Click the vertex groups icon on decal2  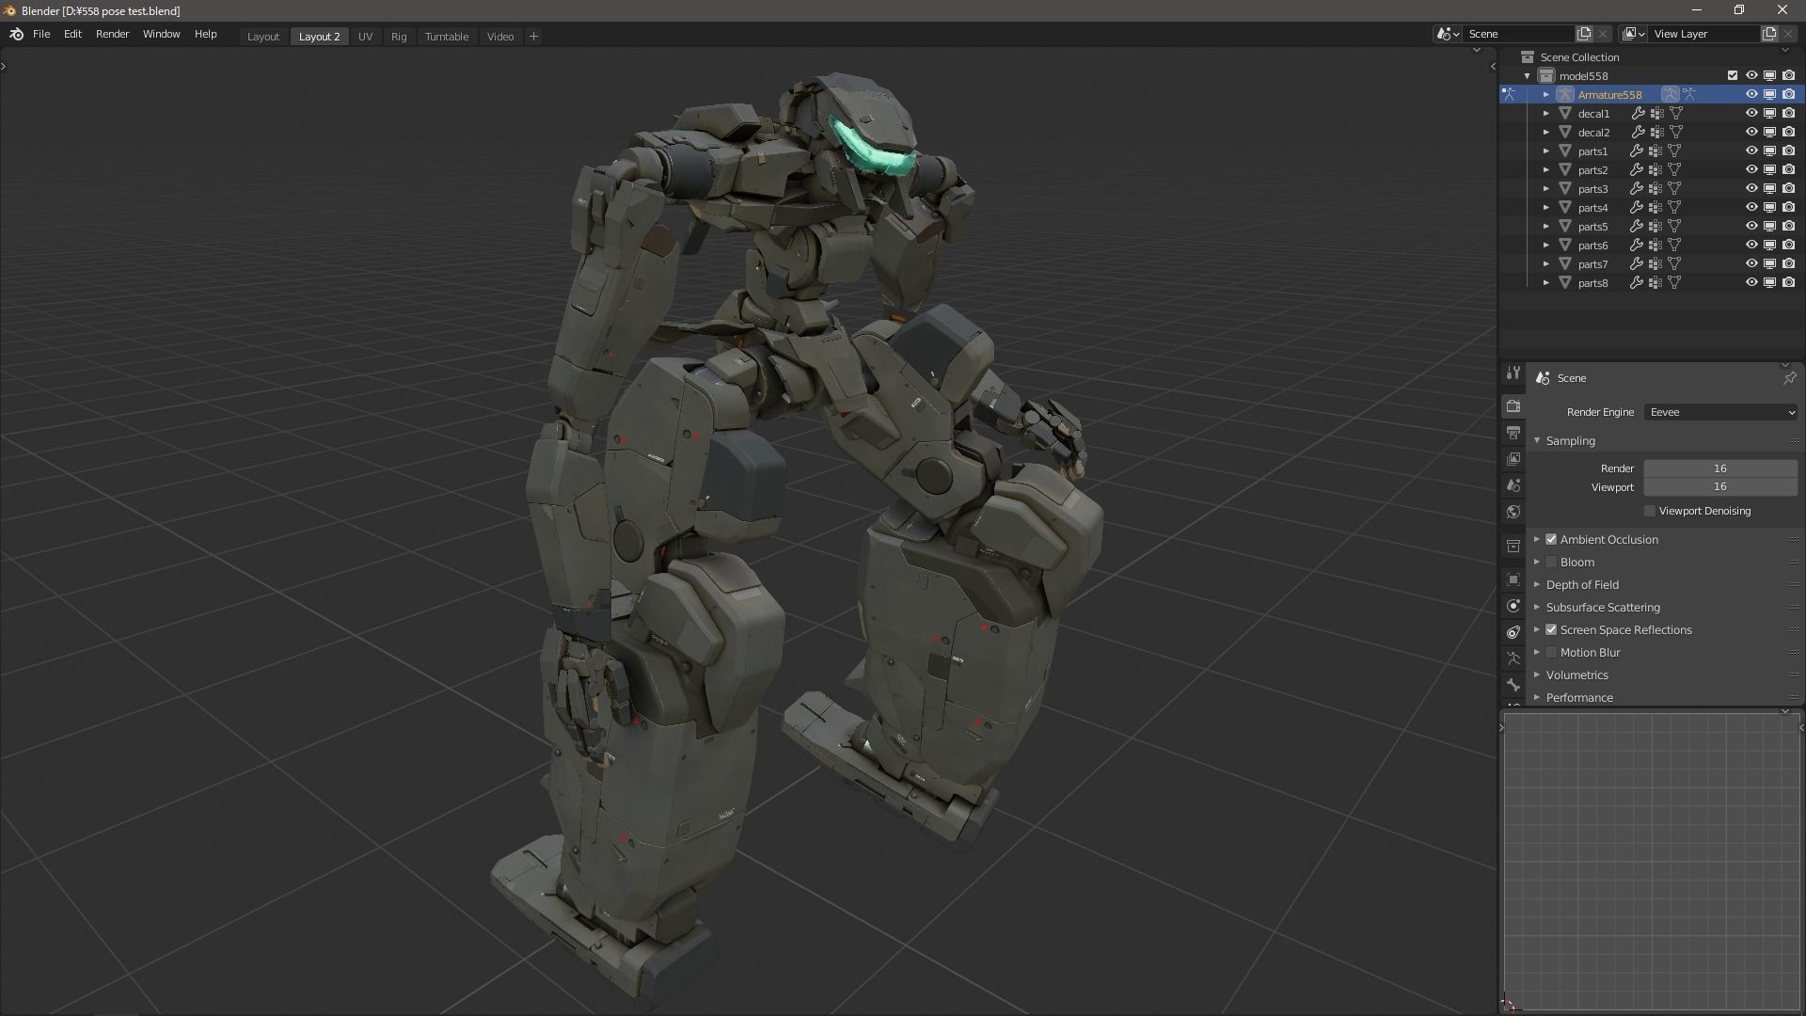click(1656, 133)
